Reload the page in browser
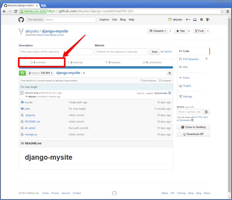 point(16,11)
